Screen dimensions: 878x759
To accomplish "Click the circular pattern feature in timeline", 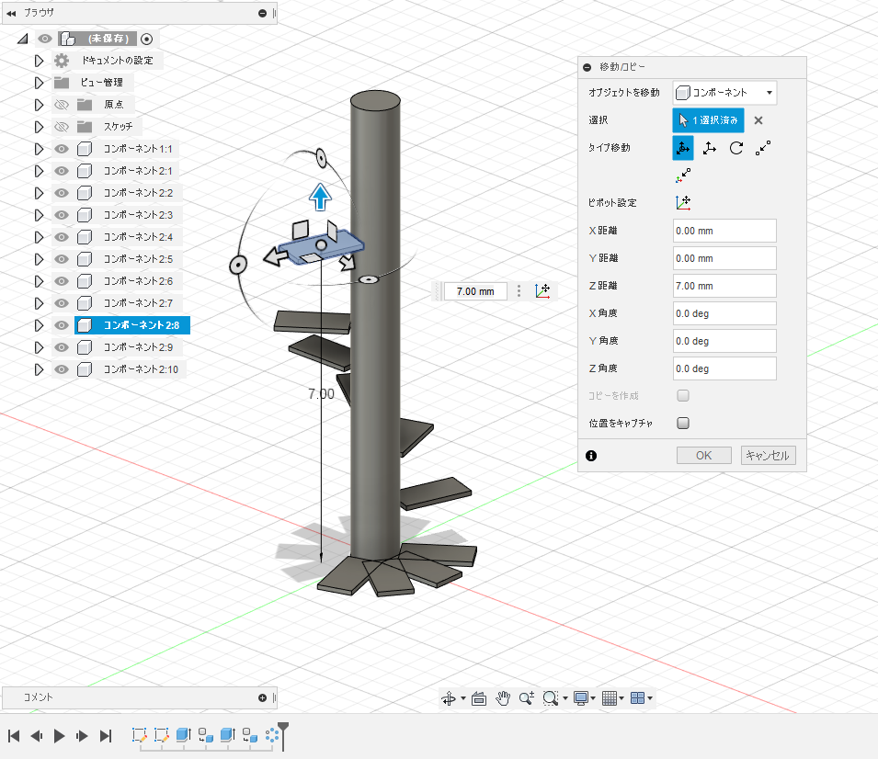I will 272,735.
